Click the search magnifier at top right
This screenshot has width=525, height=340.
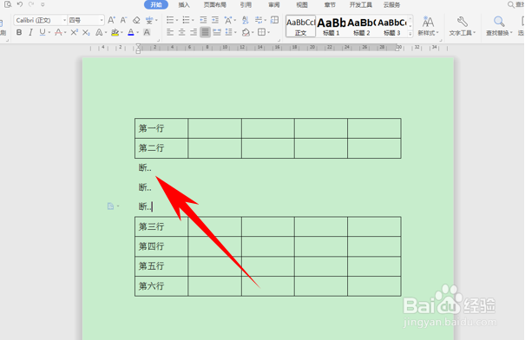511,4
